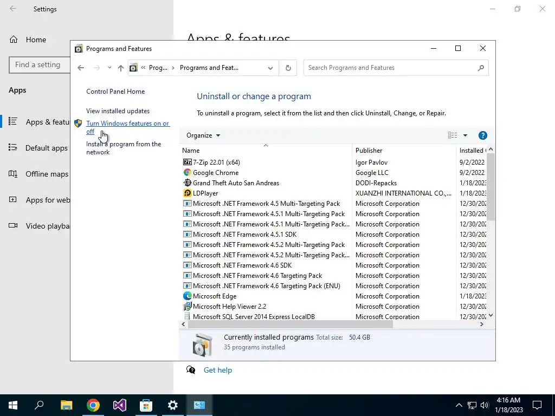The height and width of the screenshot is (416, 555).
Task: Click the Grand Theft Auto San Andreas icon
Action: [187, 183]
